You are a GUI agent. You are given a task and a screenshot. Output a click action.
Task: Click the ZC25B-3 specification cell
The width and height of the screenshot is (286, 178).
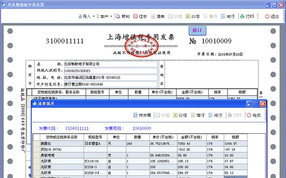point(95,167)
